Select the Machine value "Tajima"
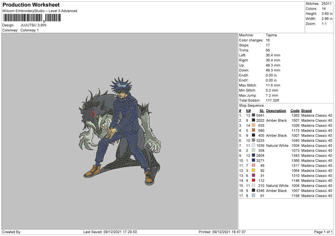 point(271,35)
